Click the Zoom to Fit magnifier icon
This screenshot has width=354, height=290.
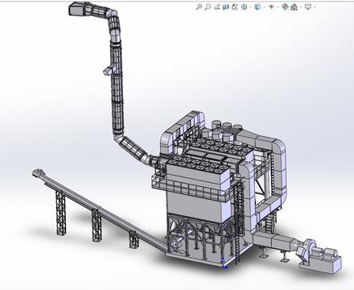point(199,7)
